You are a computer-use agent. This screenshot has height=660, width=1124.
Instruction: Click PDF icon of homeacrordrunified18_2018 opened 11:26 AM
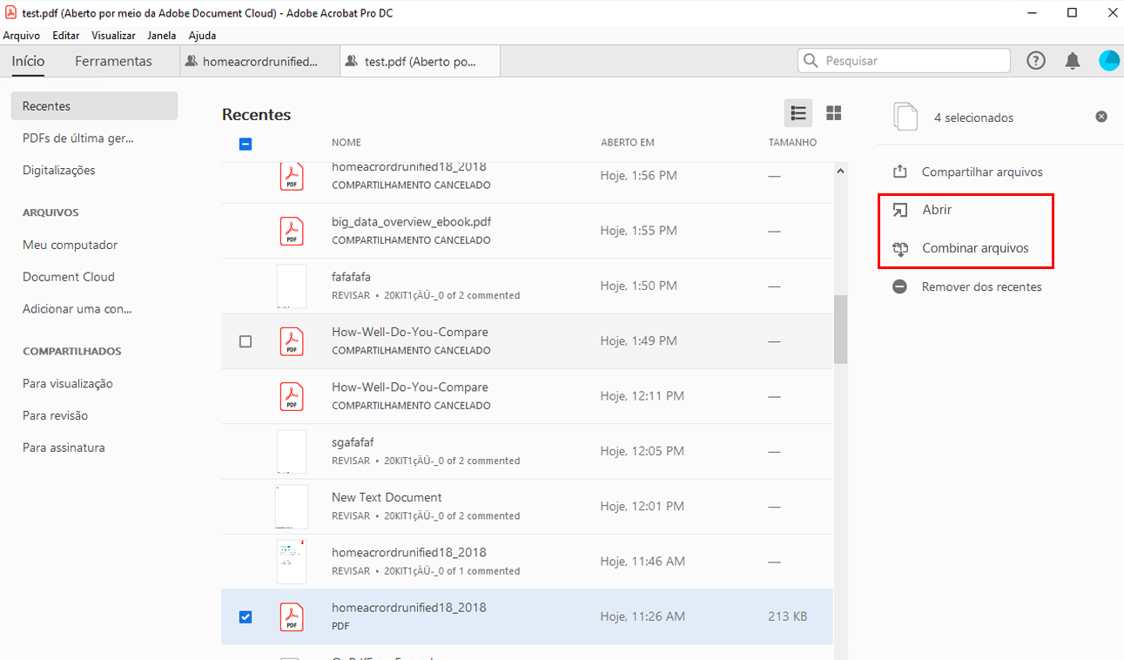point(292,616)
